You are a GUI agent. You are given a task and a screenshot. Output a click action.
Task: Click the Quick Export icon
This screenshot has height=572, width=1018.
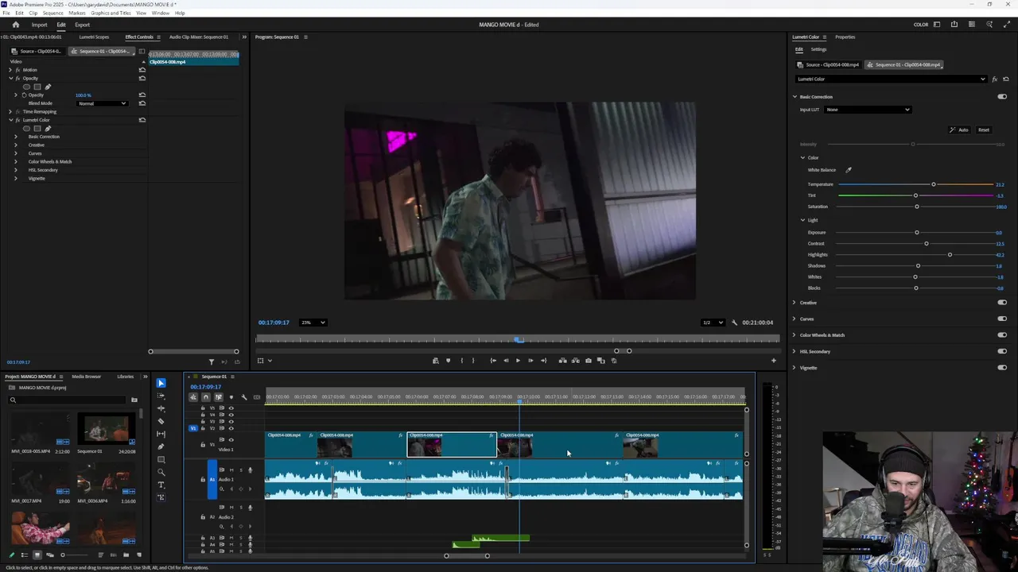pos(954,25)
